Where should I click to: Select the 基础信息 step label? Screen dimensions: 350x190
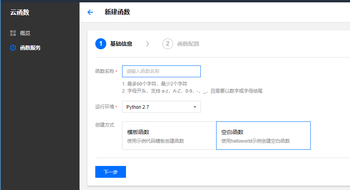tap(121, 44)
